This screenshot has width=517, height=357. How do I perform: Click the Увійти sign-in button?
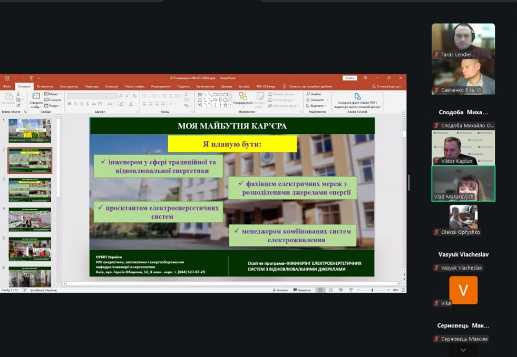coord(349,78)
